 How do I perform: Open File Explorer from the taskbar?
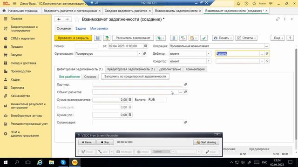(x=51, y=162)
